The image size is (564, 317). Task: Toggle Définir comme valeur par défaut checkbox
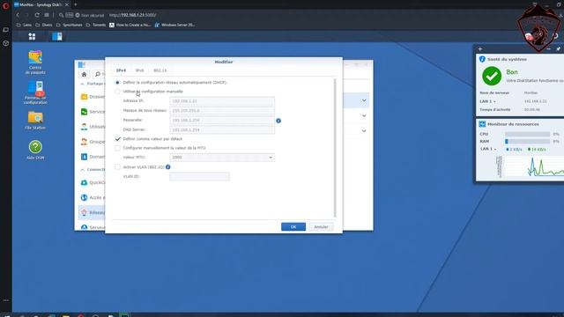tap(117, 139)
